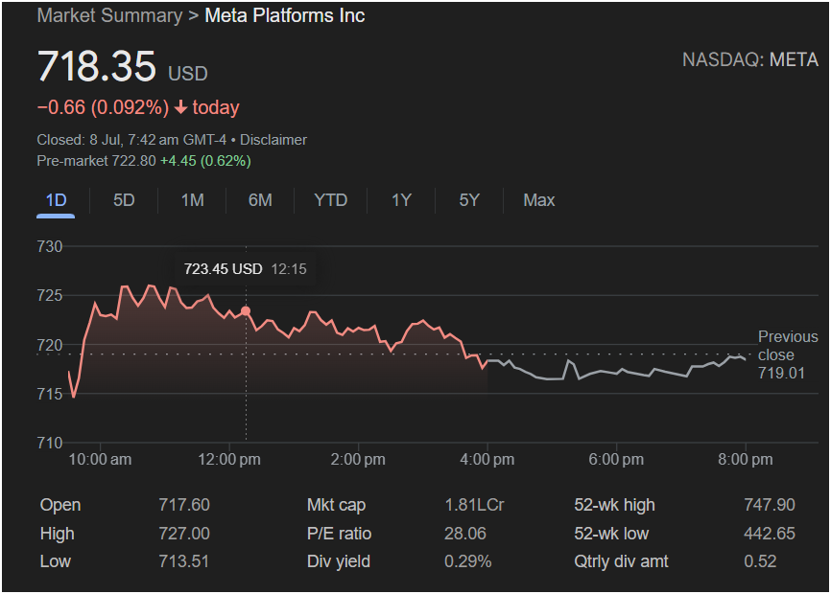
Task: Select the 1D chart range tab
Action: coord(56,200)
